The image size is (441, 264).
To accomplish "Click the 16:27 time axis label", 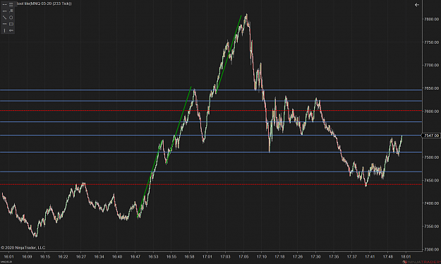I will click(x=81, y=257).
